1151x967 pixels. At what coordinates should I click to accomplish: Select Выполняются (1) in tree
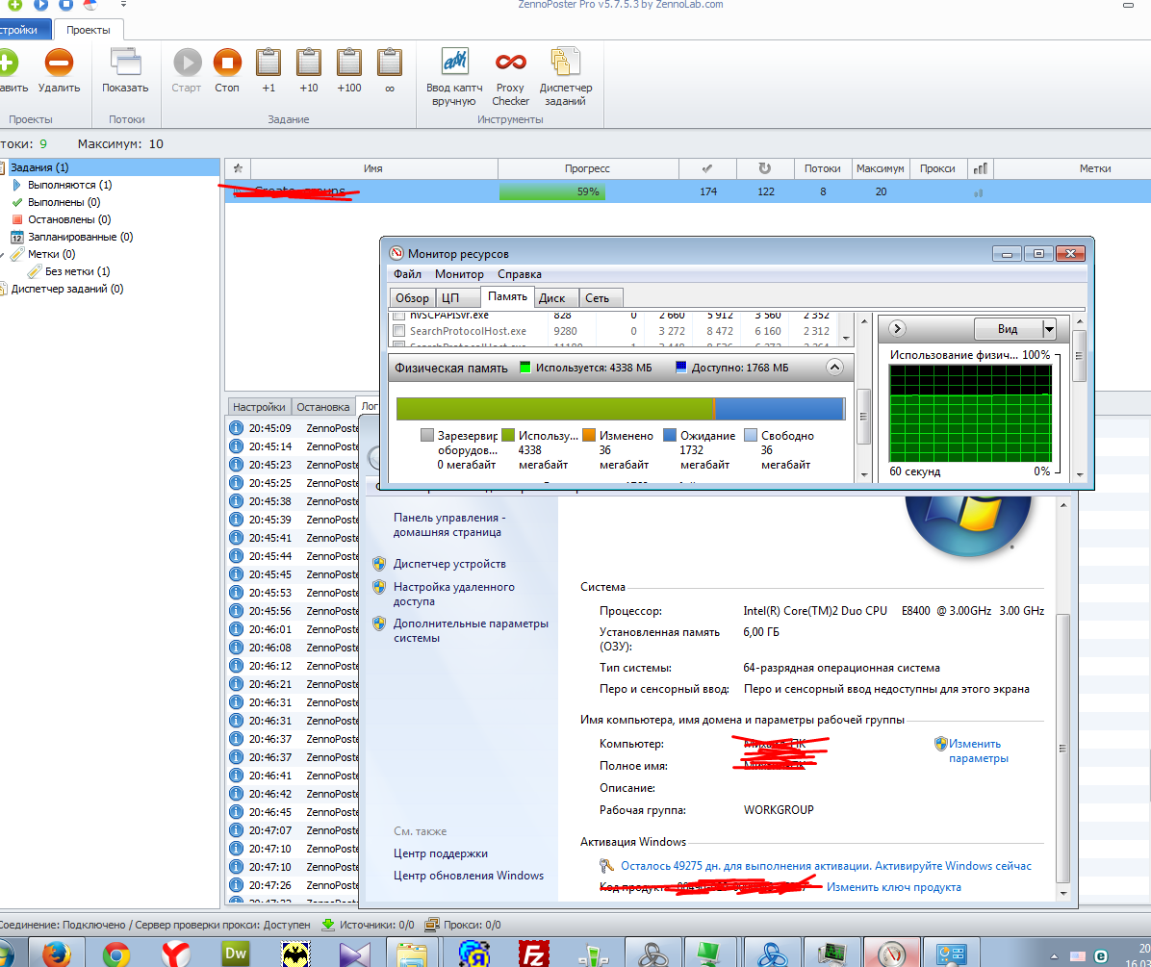pyautogui.click(x=69, y=185)
